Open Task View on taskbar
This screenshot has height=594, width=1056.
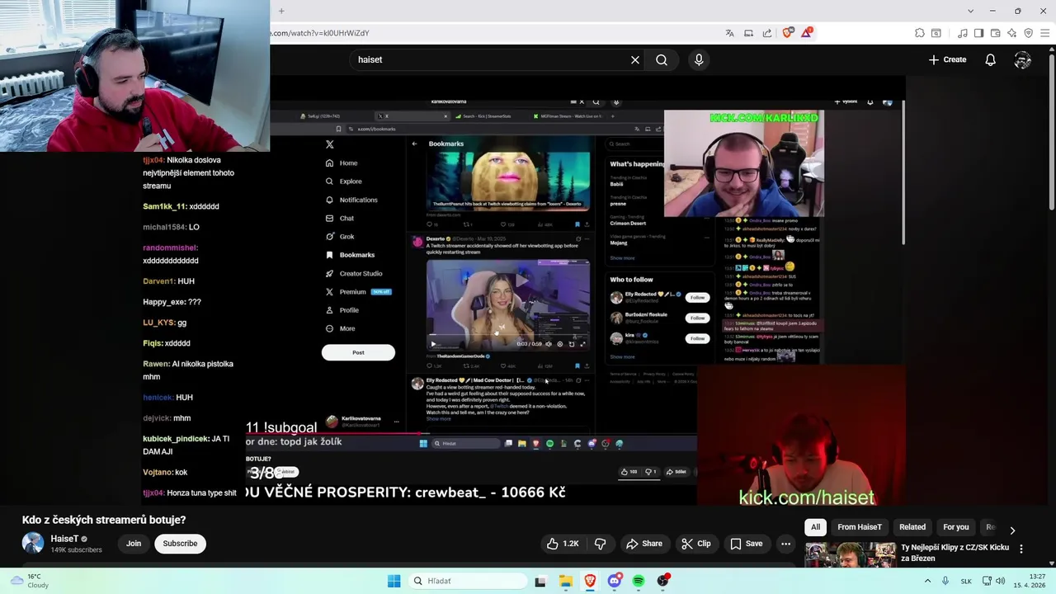(x=540, y=581)
